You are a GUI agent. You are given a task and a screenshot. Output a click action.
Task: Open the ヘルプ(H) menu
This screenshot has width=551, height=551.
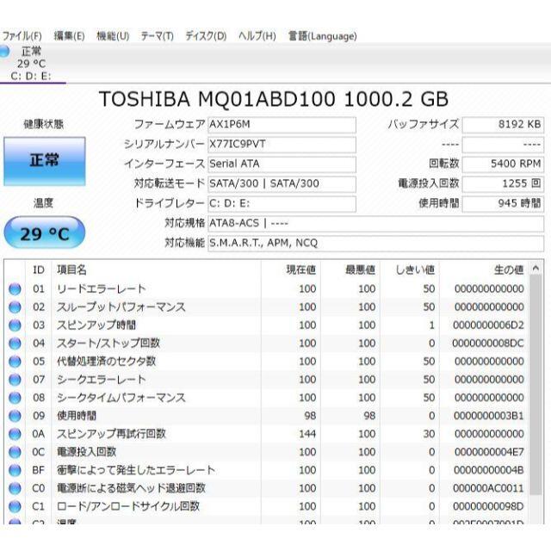pyautogui.click(x=257, y=36)
